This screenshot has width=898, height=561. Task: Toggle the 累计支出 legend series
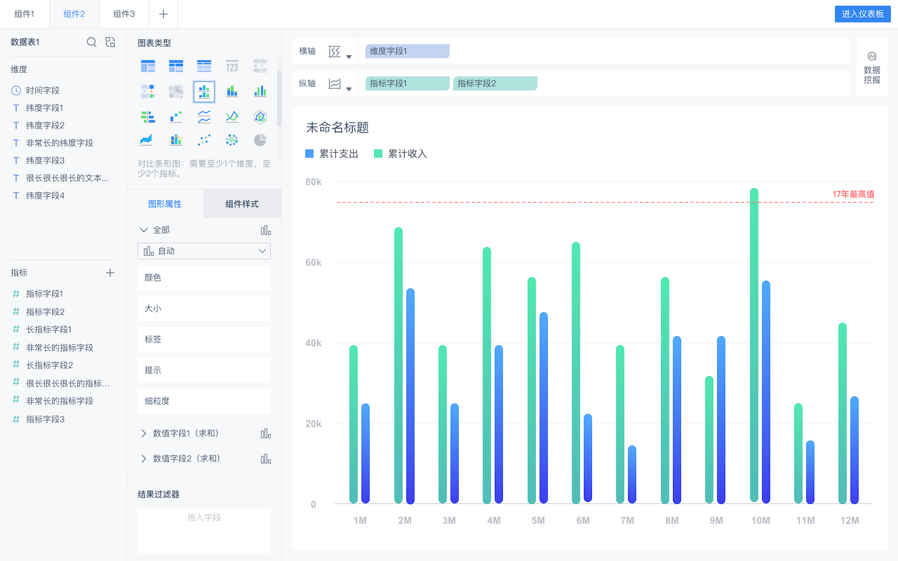332,154
